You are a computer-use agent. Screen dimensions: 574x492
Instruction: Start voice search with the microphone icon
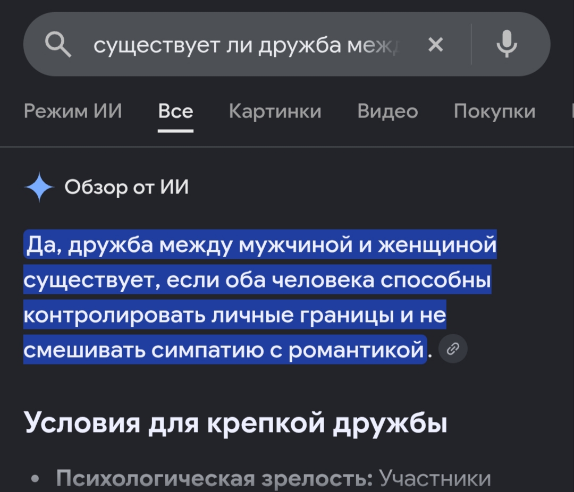coord(507,44)
